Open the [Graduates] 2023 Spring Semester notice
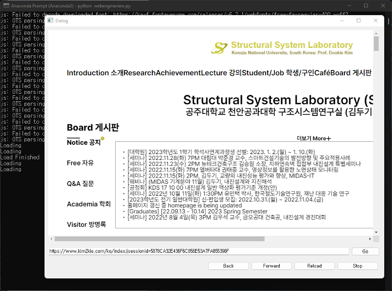The width and height of the screenshot is (392, 291). pos(197,212)
